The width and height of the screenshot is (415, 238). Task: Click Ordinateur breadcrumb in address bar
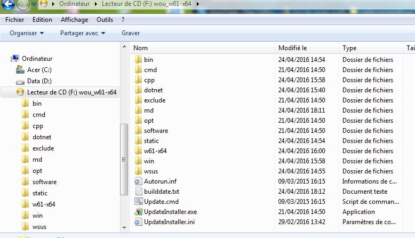(x=74, y=4)
